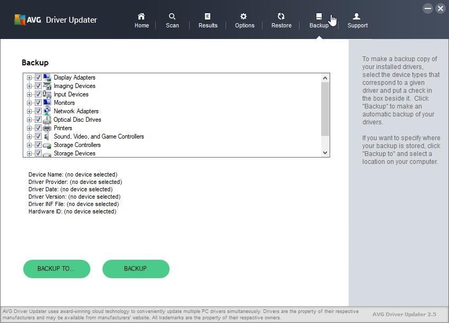Click the Printers icon
The height and width of the screenshot is (323, 449).
[x=47, y=128]
